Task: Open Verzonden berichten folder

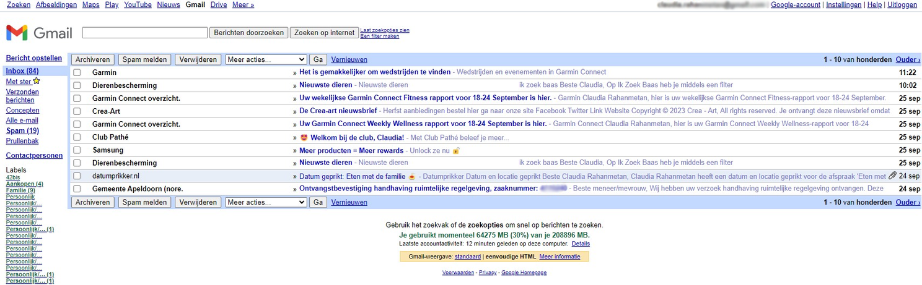Action: [22, 96]
